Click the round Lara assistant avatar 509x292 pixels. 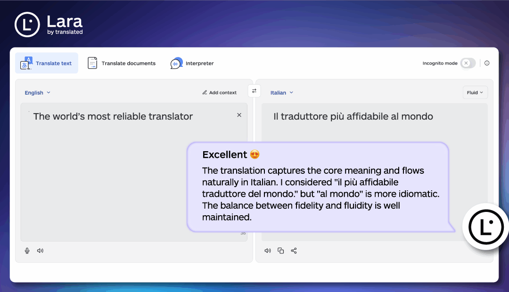tap(486, 227)
